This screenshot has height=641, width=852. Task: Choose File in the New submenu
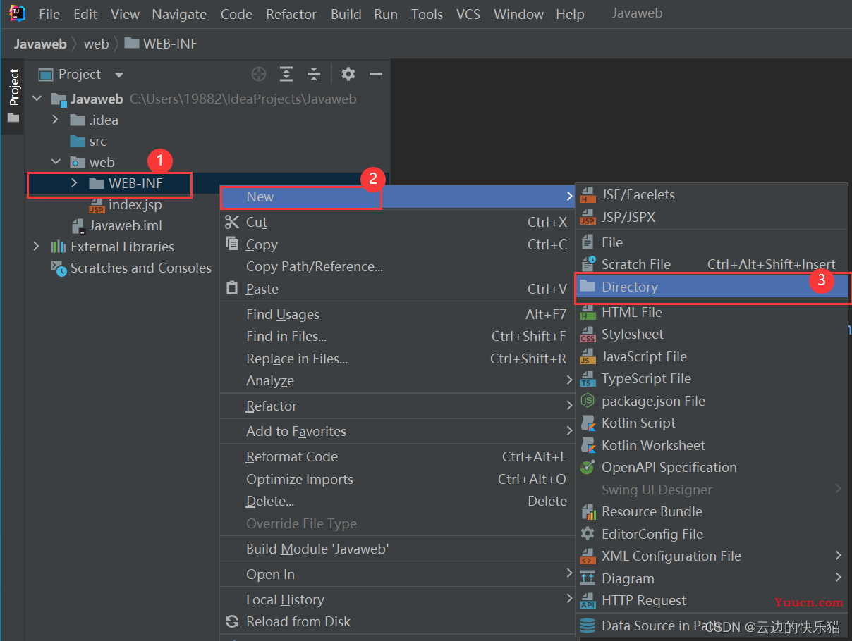pos(712,242)
